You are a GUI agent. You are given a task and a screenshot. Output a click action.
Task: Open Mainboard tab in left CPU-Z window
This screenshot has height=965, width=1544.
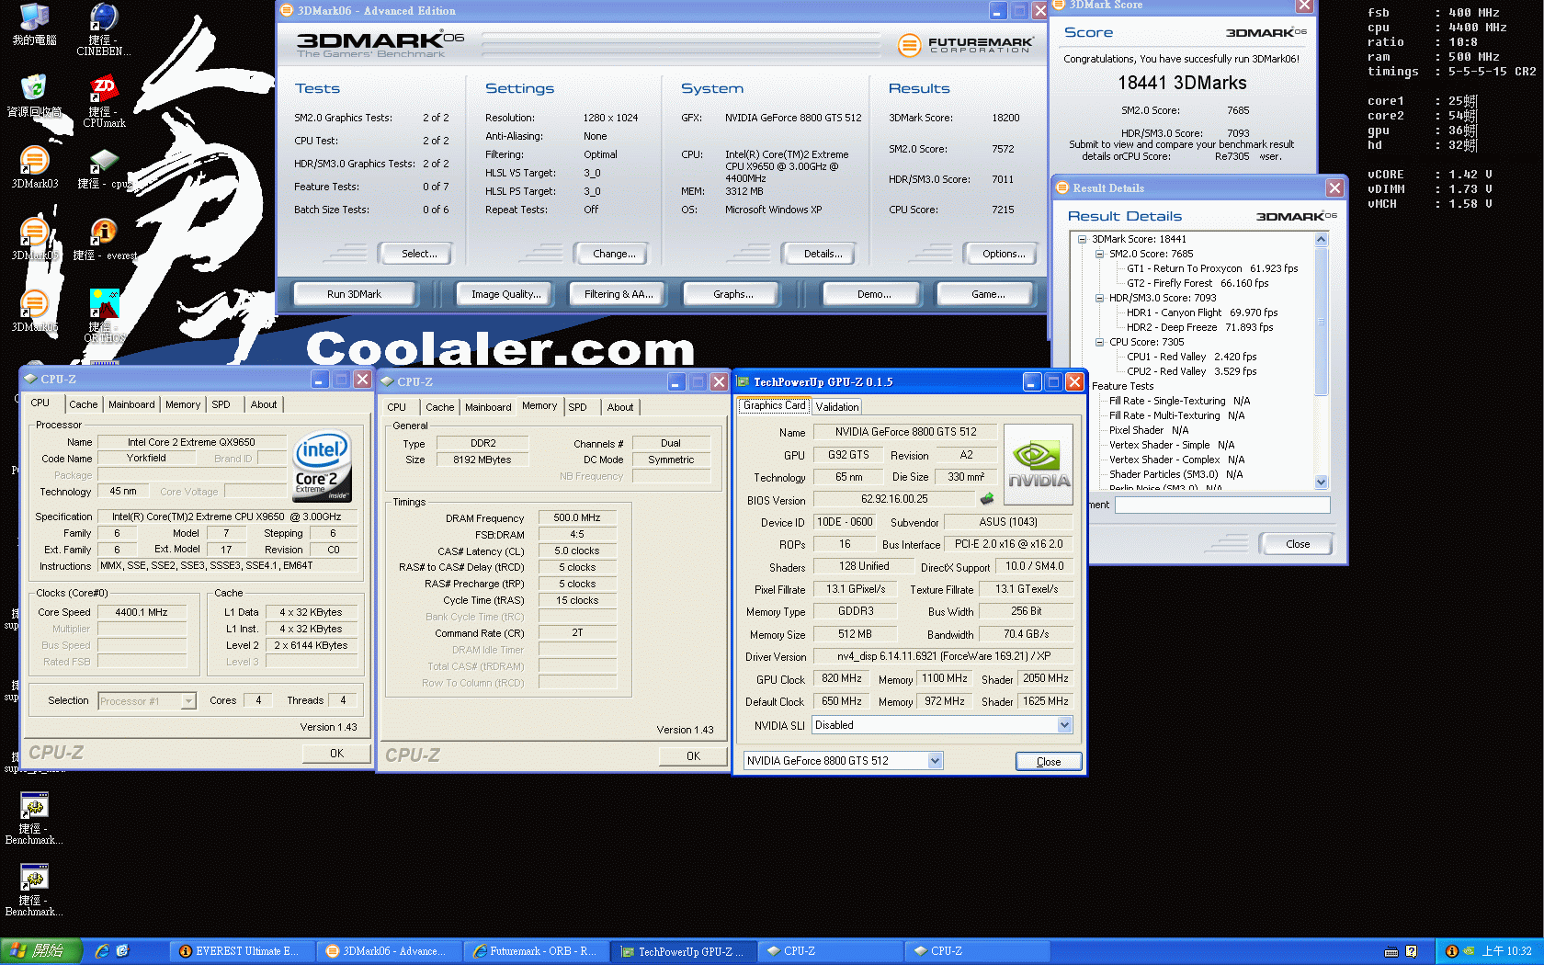point(131,404)
